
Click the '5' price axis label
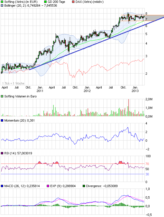pyautogui.click(x=146, y=34)
